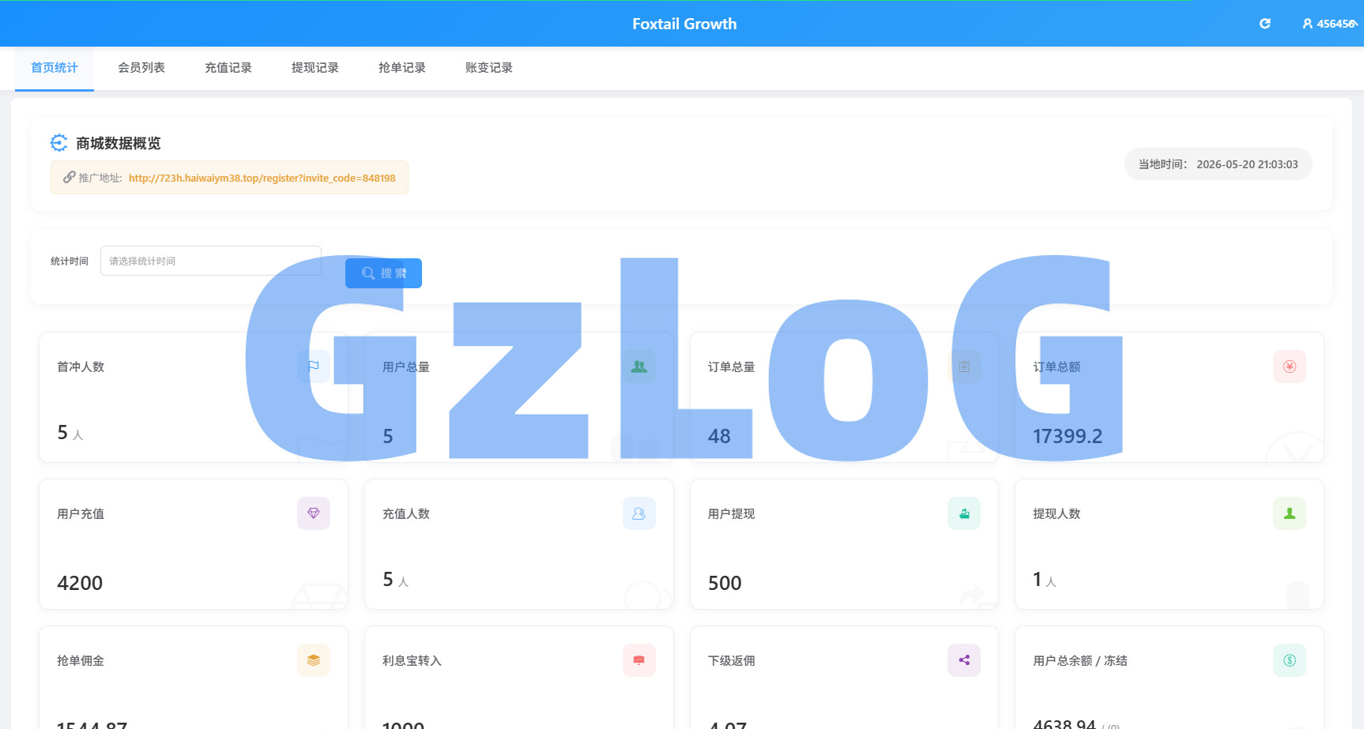Open the 456456 user account menu
The width and height of the screenshot is (1364, 729).
coord(1330,24)
